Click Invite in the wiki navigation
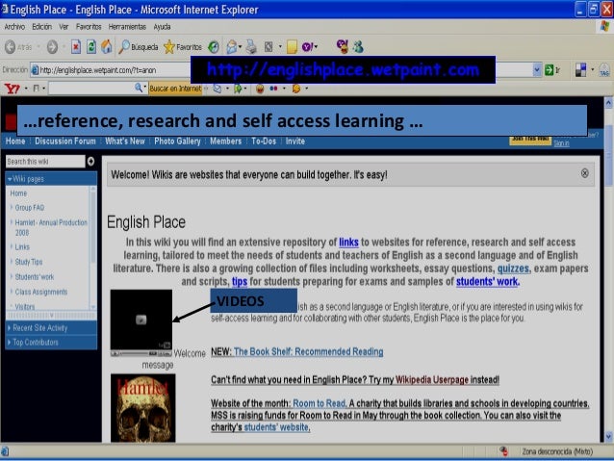 (x=295, y=141)
